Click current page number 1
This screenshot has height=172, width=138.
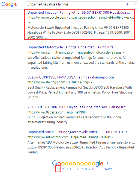(59, 169)
